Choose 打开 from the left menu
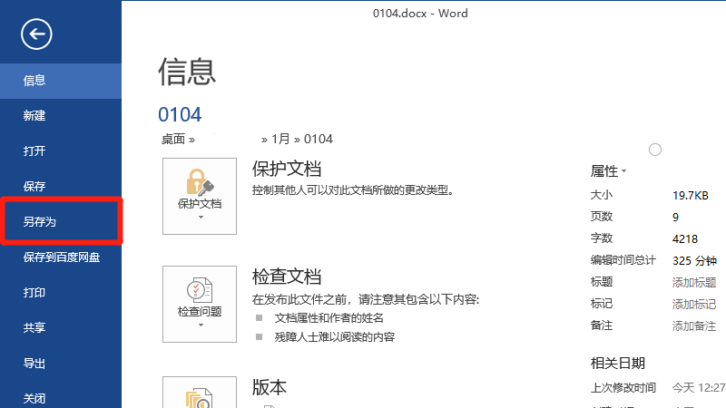The width and height of the screenshot is (726, 408). [x=34, y=151]
